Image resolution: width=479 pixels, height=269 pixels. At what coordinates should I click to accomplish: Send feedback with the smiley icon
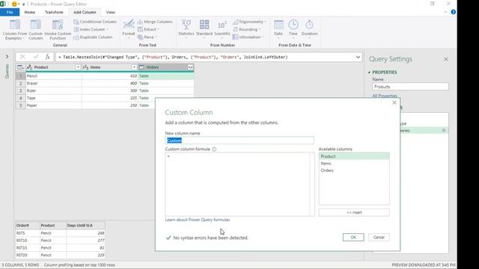tap(14, 4)
